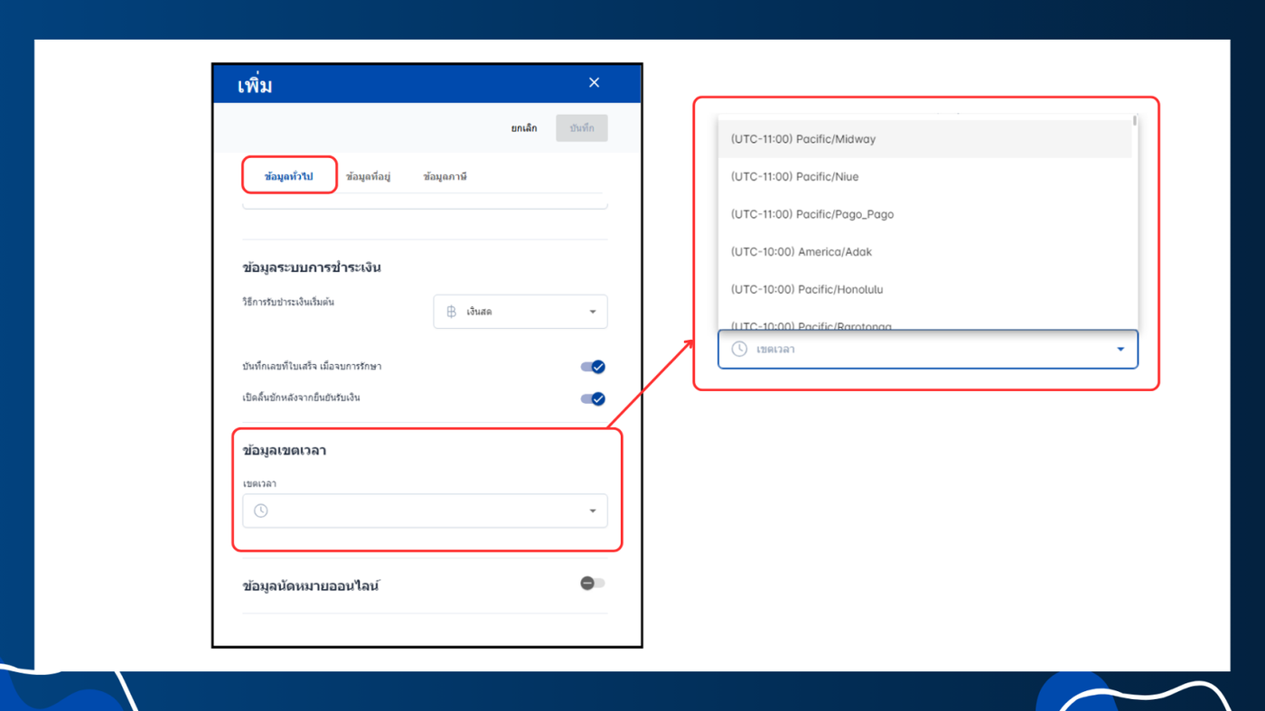Switch to the ข้อมูลทั่วไป tab
Image resolution: width=1265 pixels, height=711 pixels.
(x=289, y=176)
